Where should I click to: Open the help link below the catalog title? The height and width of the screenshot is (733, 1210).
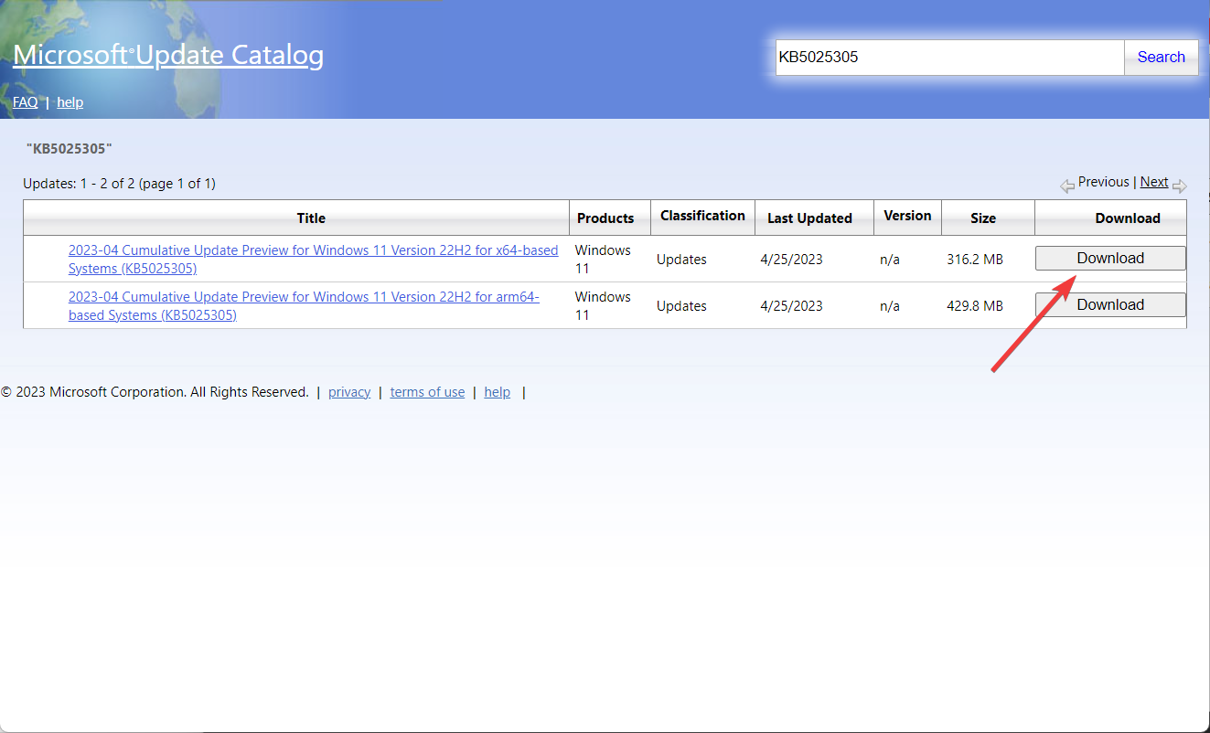pos(70,102)
